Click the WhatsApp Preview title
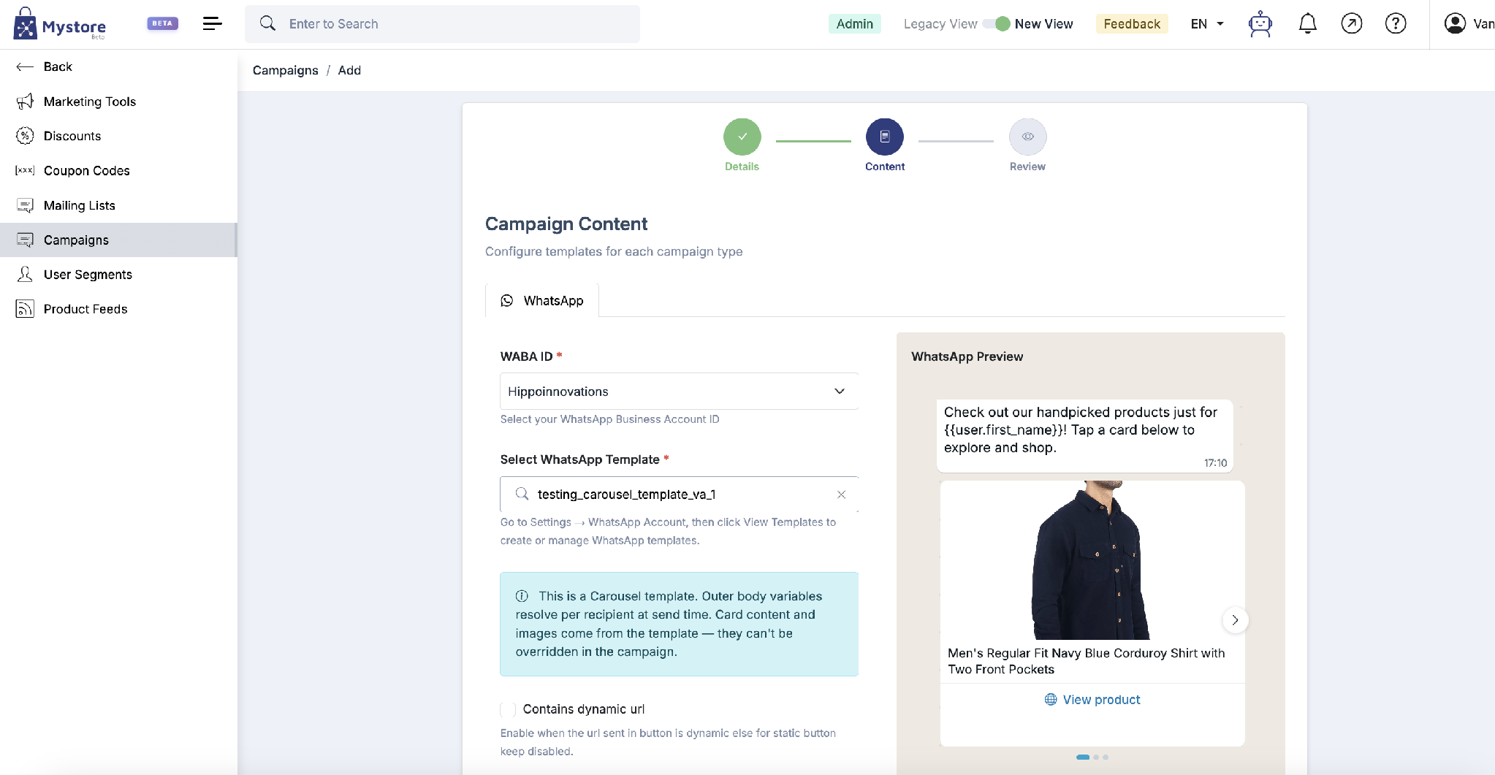Screen dimensions: 1495x775 967,356
